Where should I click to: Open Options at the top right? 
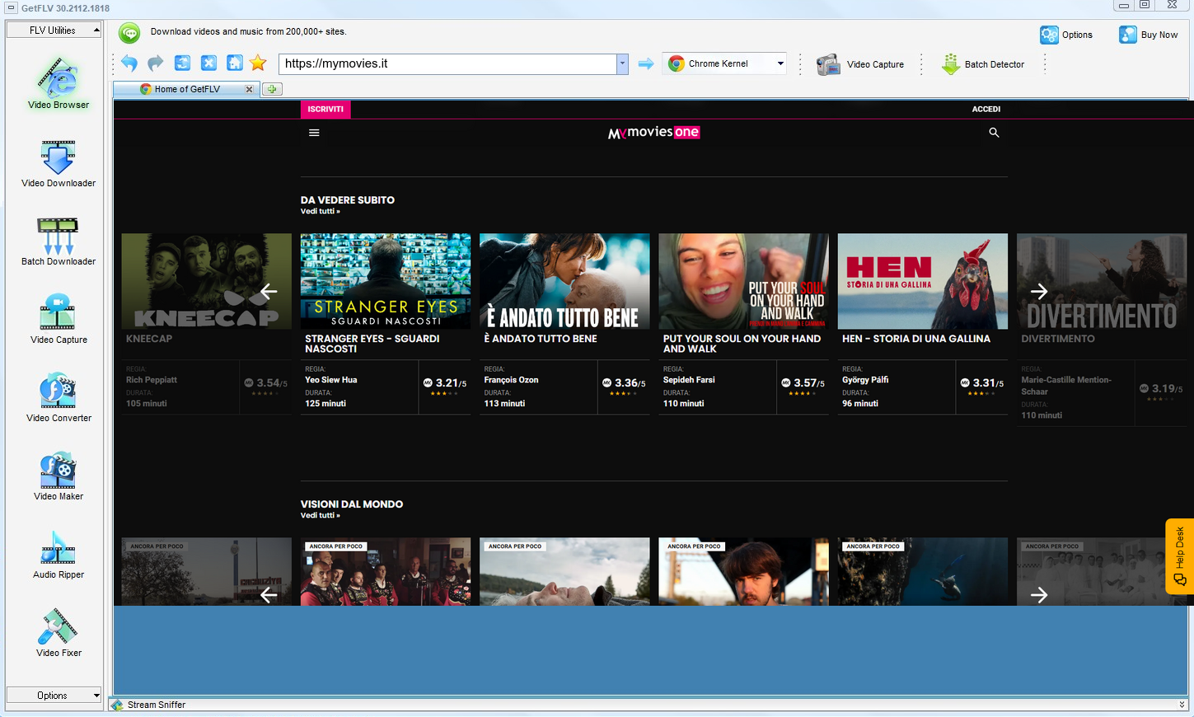coord(1066,35)
